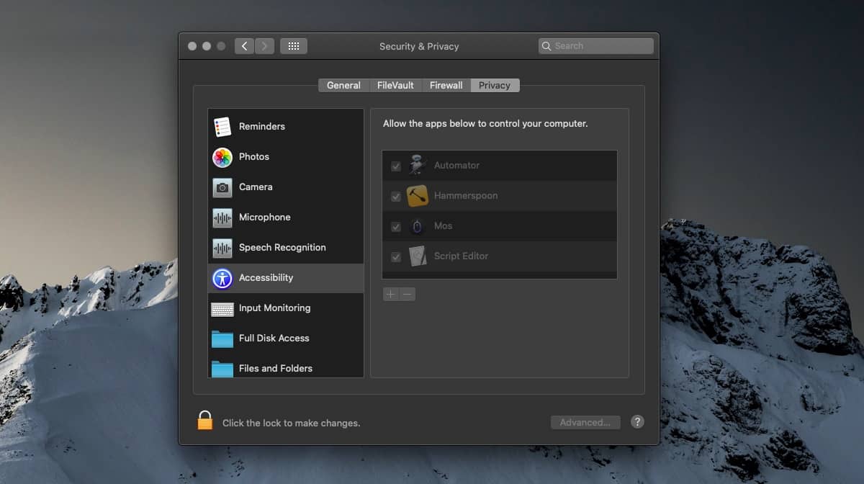This screenshot has width=864, height=484.
Task: Select the Files and Folders label
Action: 276,368
